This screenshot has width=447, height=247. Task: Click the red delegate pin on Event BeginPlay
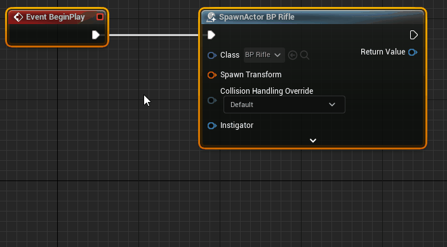click(x=100, y=17)
